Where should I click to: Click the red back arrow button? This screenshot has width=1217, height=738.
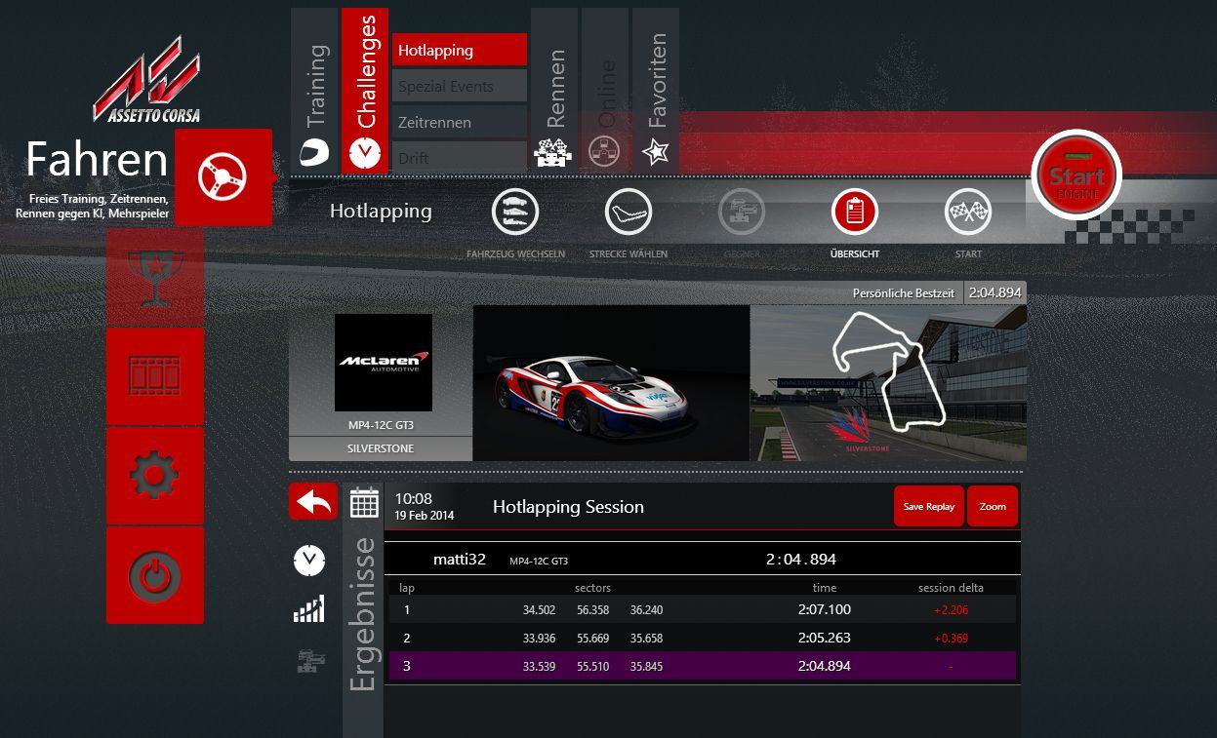pyautogui.click(x=313, y=501)
